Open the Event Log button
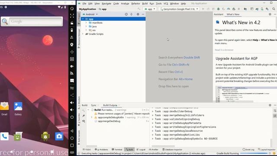 pos(248,149)
